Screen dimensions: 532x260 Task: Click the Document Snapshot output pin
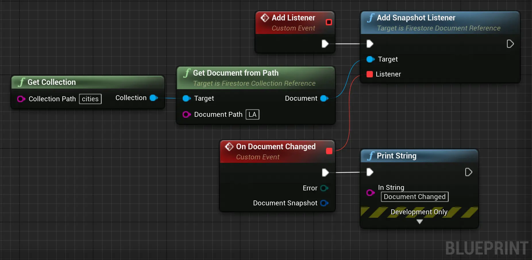point(324,203)
